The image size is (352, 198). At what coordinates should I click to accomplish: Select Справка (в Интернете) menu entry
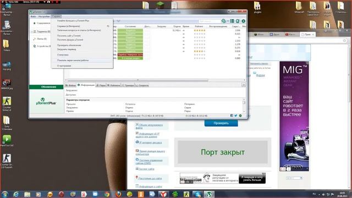click(68, 26)
